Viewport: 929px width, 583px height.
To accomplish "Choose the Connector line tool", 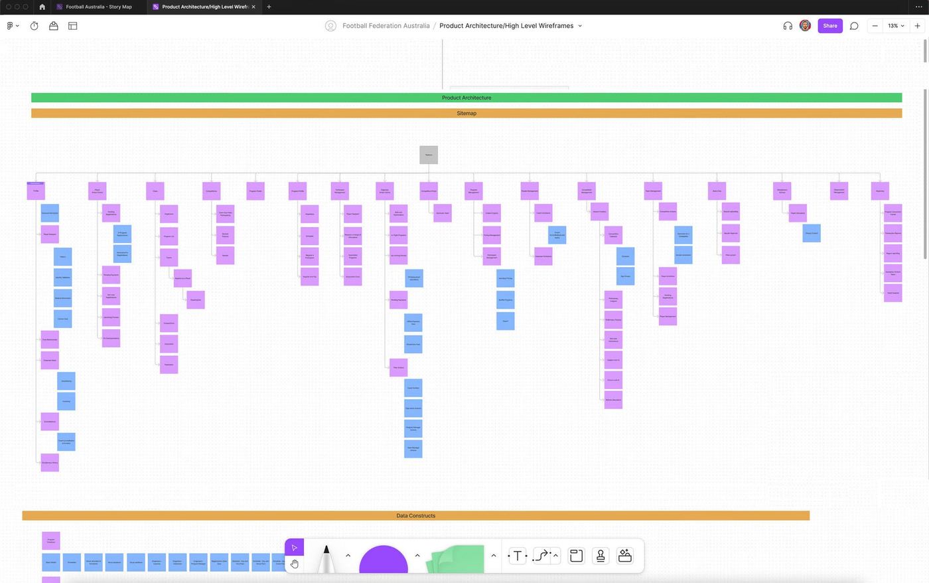I will pyautogui.click(x=541, y=556).
